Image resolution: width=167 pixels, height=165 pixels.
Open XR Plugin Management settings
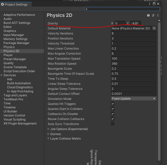pos(20,123)
